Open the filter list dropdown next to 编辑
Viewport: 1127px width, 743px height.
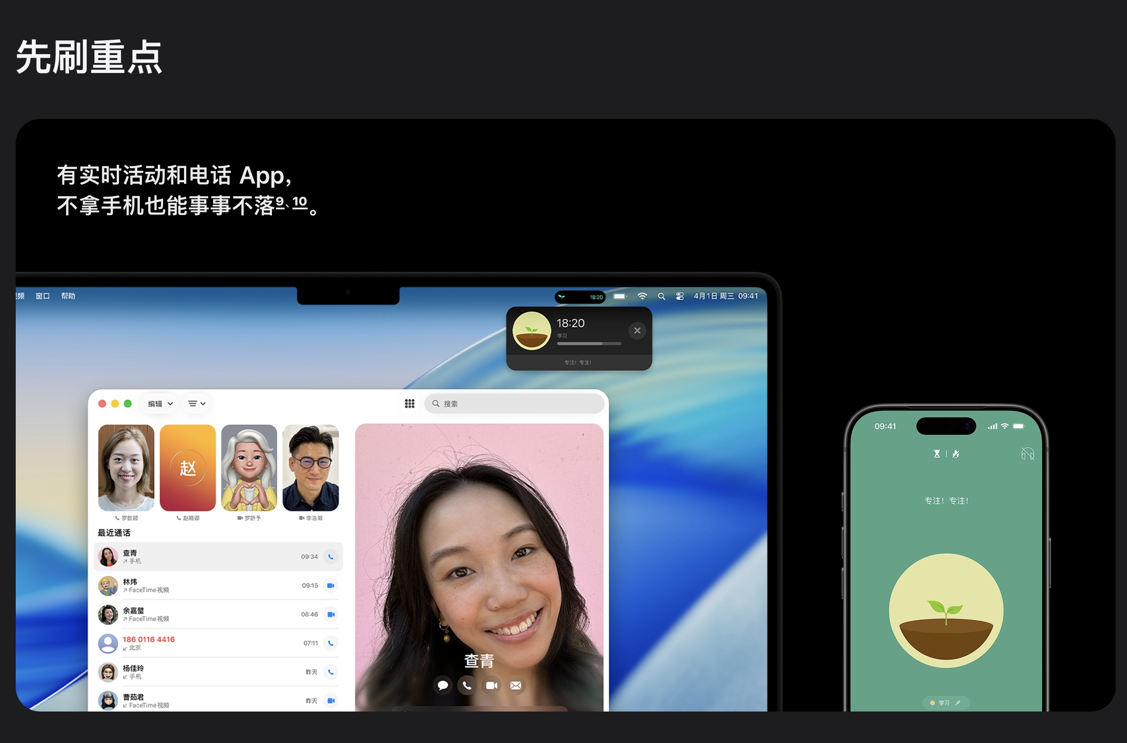[x=197, y=404]
